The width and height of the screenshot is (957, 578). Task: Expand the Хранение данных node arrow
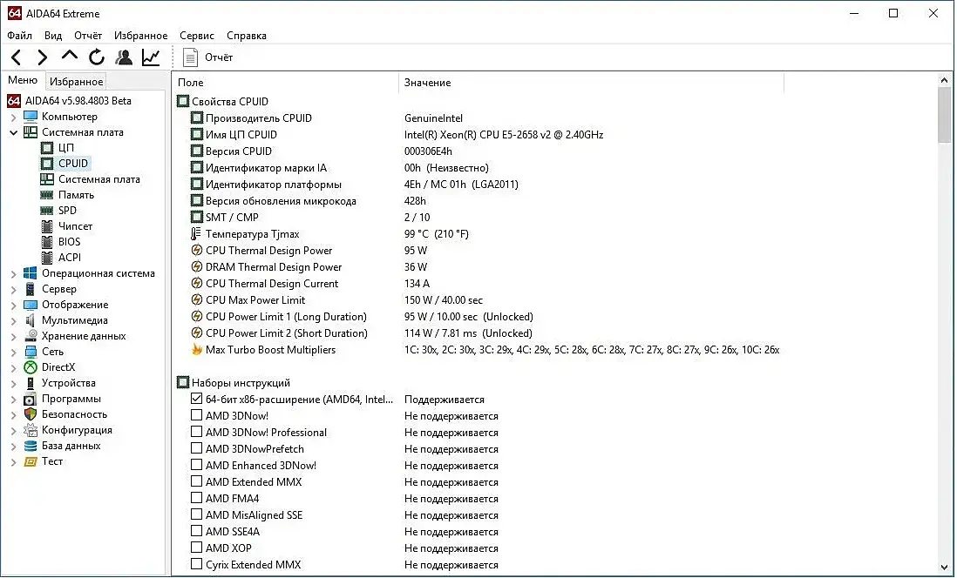pos(13,337)
